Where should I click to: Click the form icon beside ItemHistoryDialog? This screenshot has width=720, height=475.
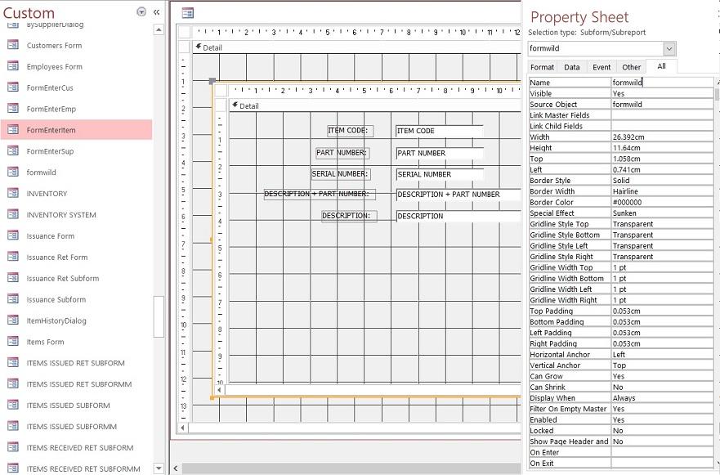[x=13, y=320]
